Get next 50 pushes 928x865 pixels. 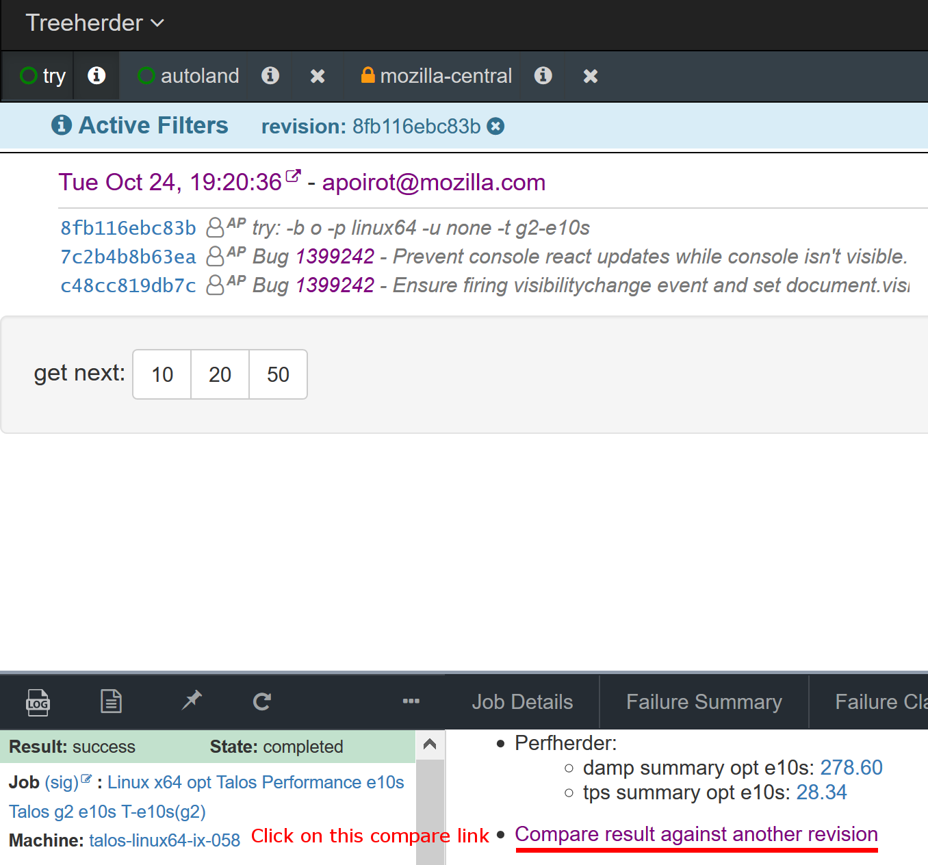(x=278, y=374)
